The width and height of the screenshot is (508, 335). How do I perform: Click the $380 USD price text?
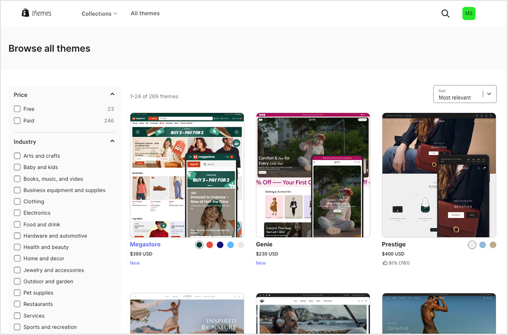tap(141, 254)
